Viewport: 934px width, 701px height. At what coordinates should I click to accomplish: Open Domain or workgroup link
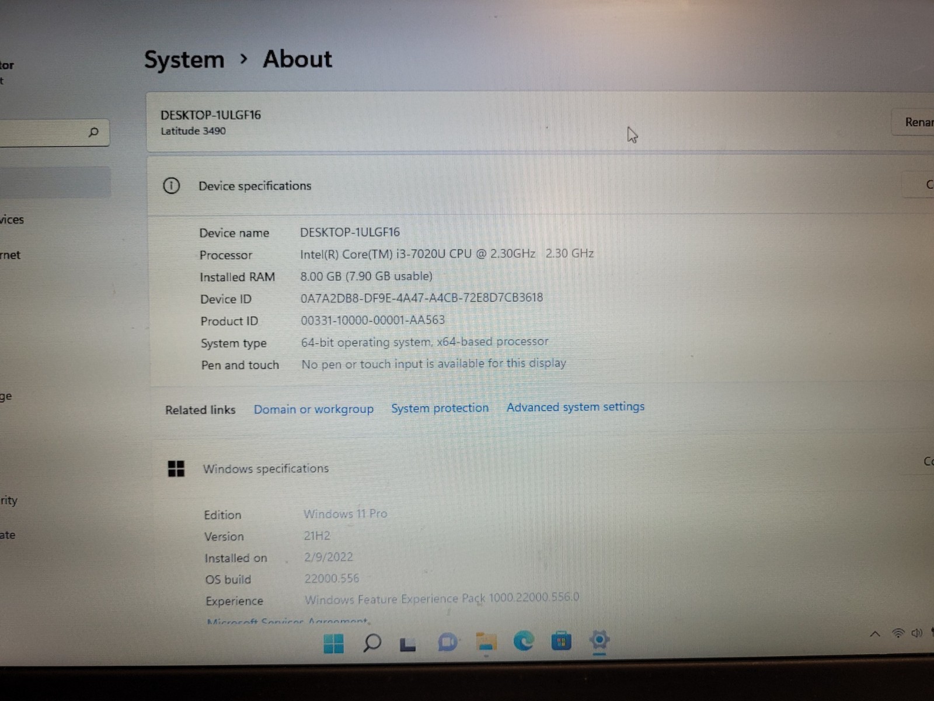[x=313, y=409]
